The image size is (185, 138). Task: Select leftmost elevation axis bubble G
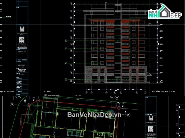pos(86,93)
